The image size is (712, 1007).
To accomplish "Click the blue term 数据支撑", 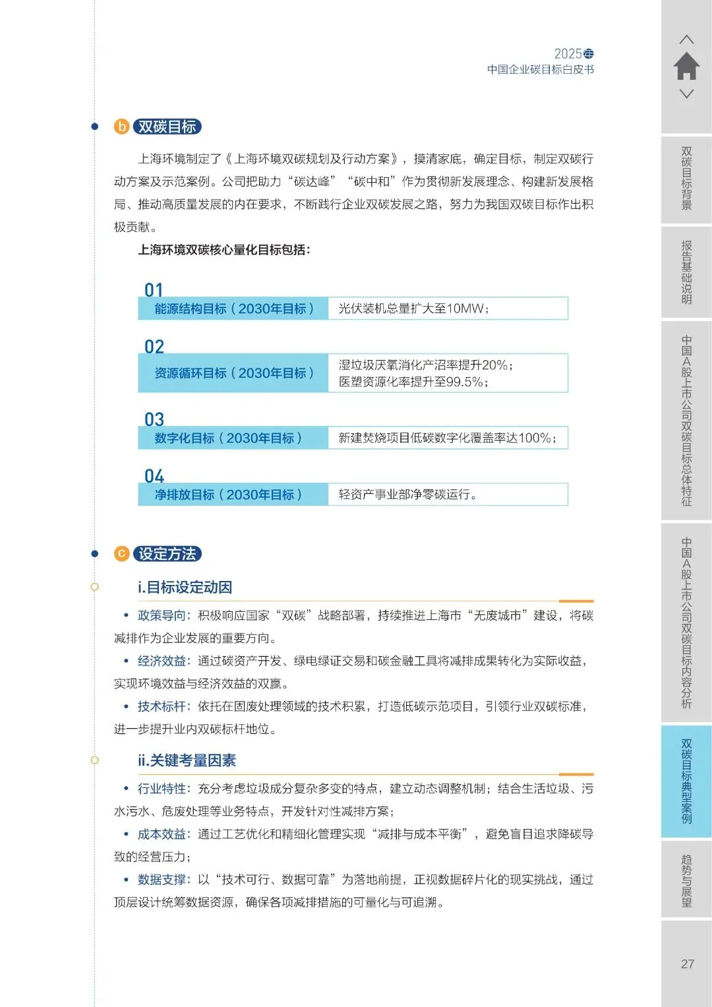I will click(x=162, y=880).
